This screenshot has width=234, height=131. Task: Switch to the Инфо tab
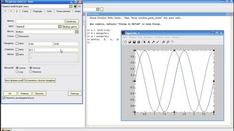tap(78, 11)
